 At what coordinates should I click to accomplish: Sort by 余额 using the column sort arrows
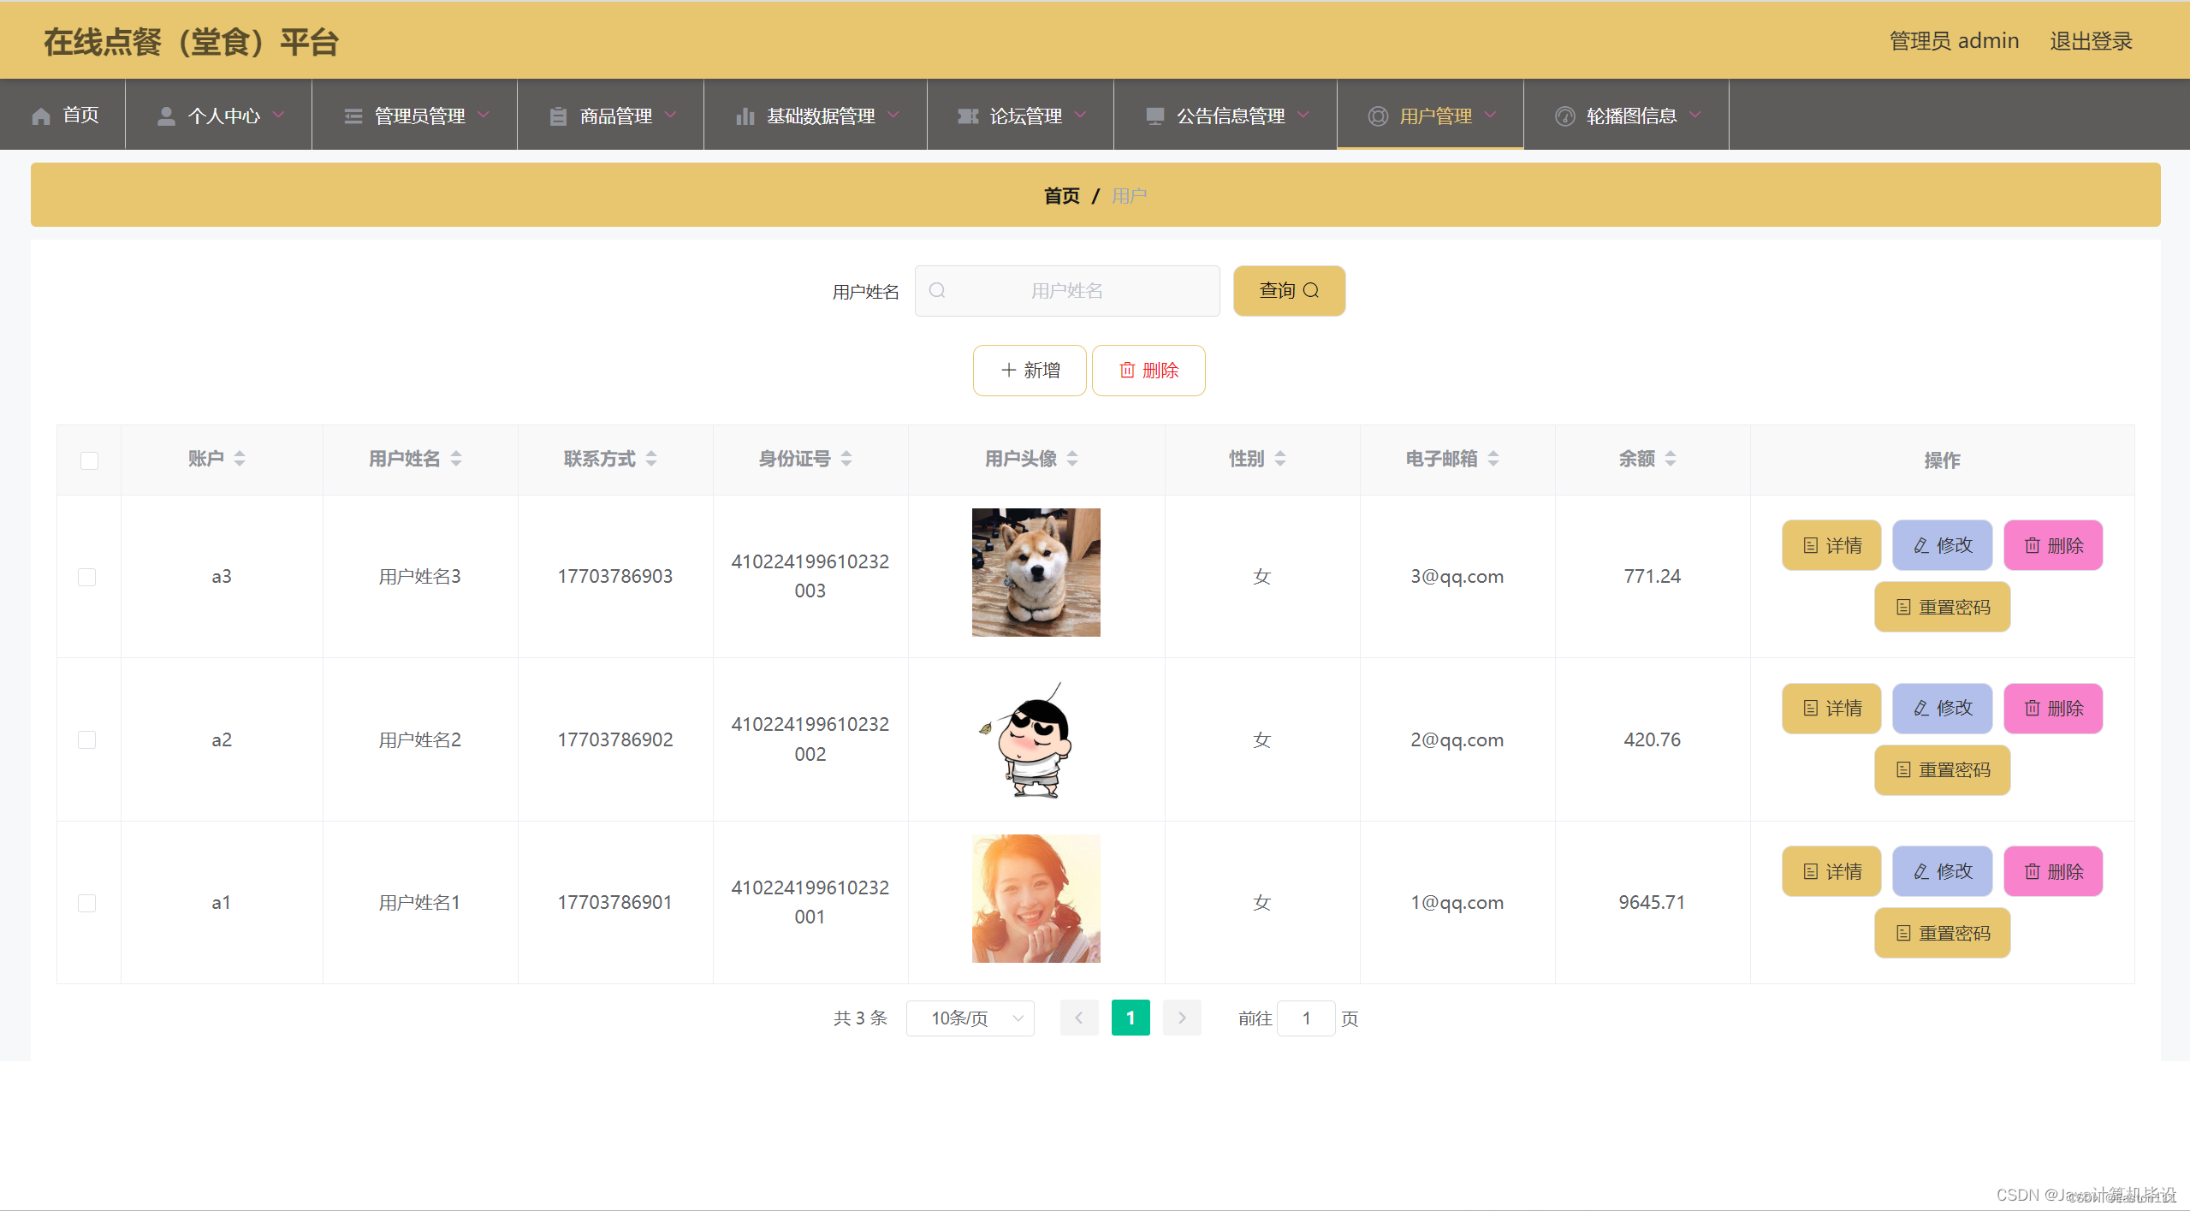click(x=1671, y=460)
